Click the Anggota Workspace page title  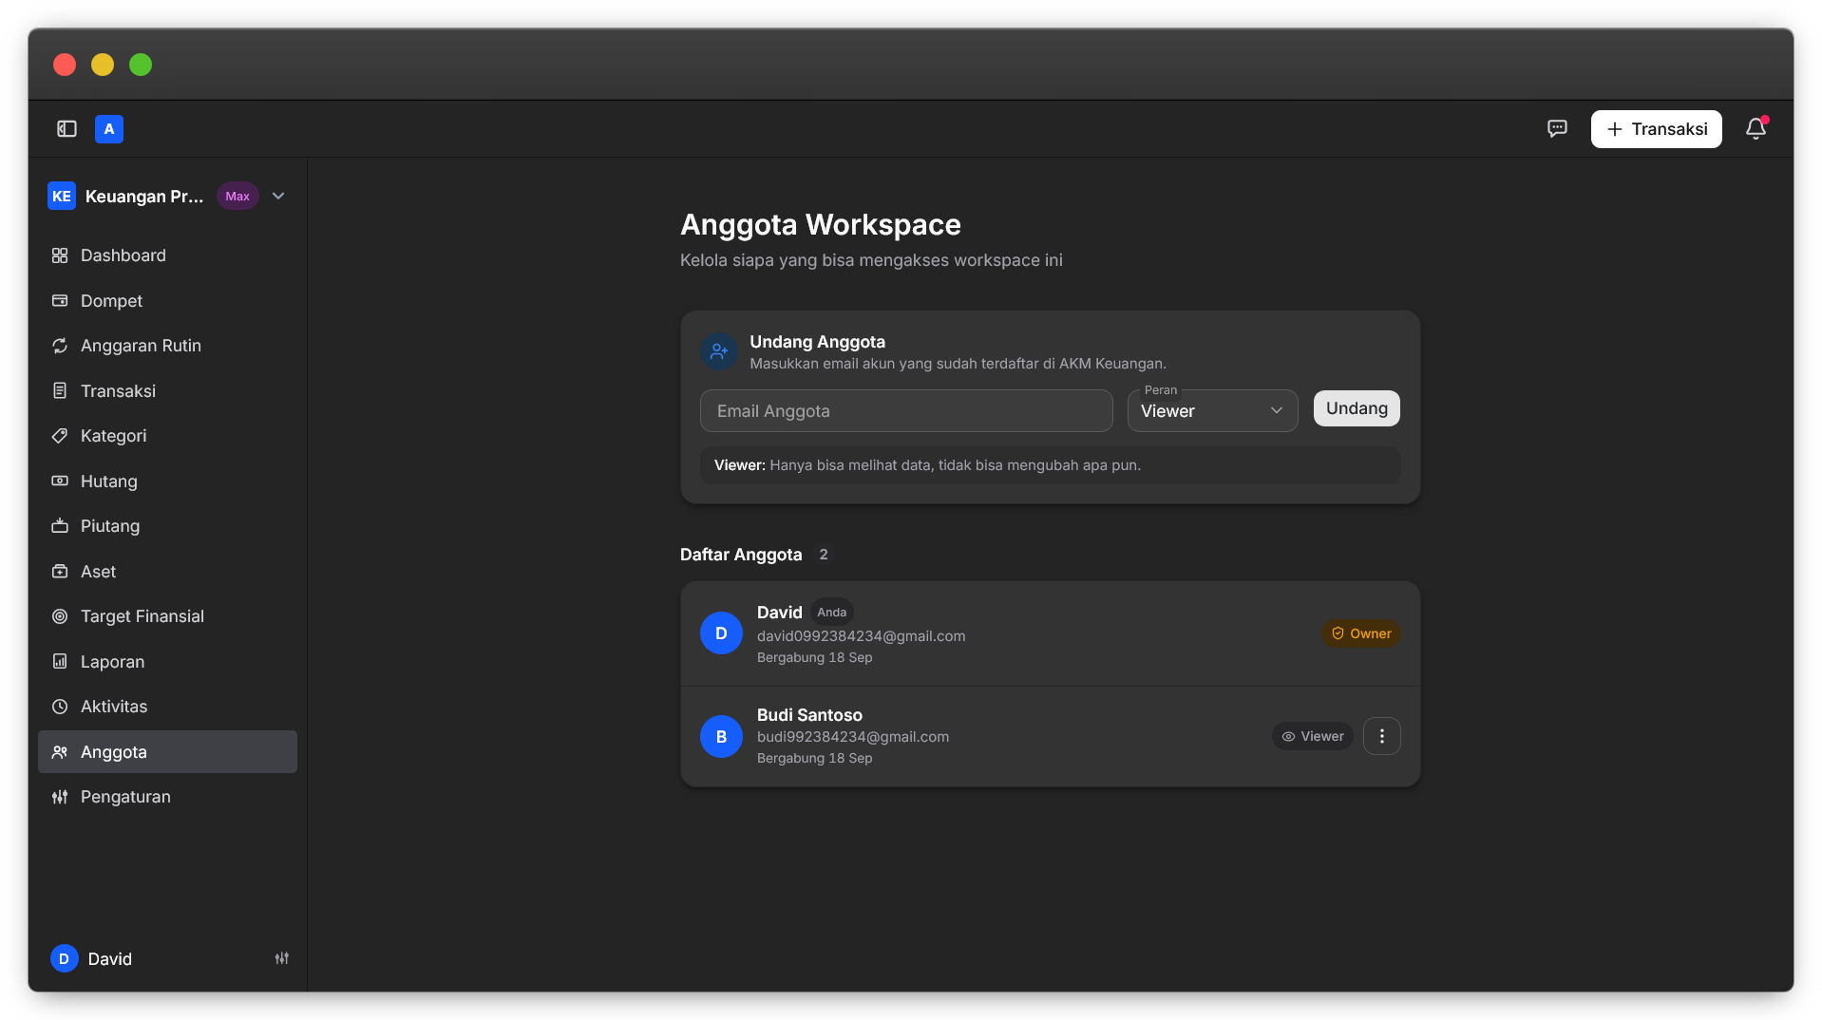click(x=821, y=225)
